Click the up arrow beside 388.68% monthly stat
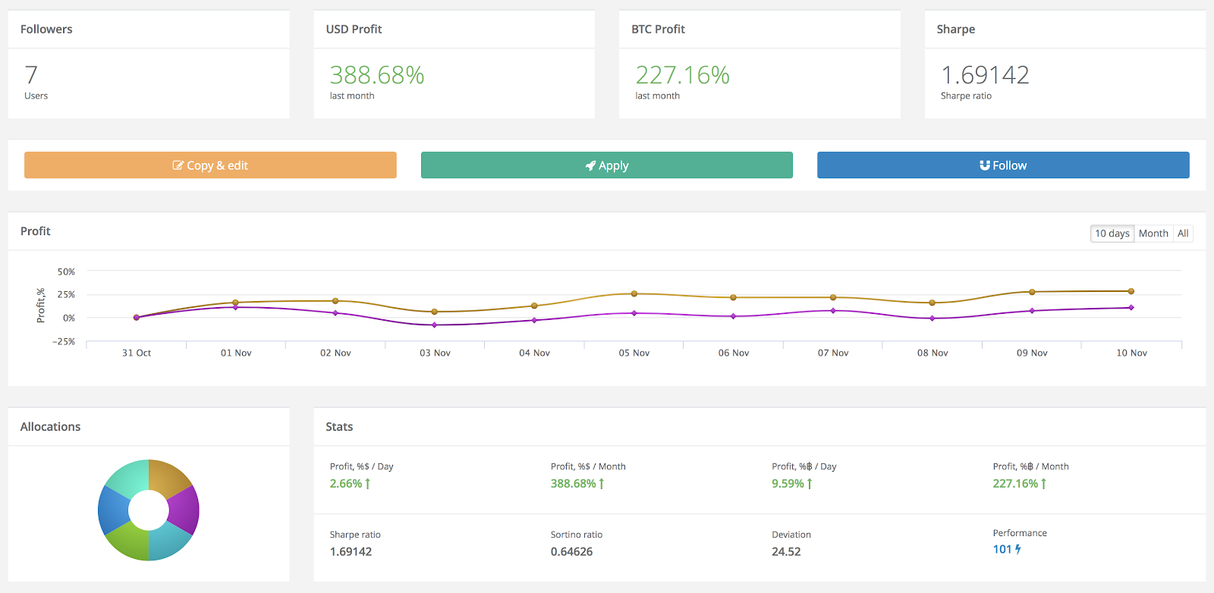Image resolution: width=1214 pixels, height=593 pixels. 602,483
